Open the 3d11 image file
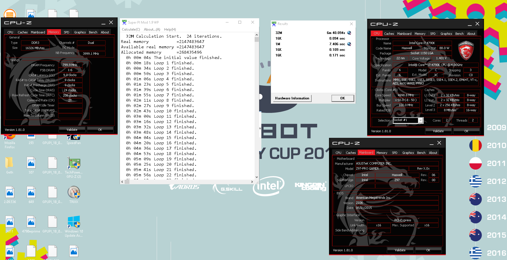 tap(10, 225)
